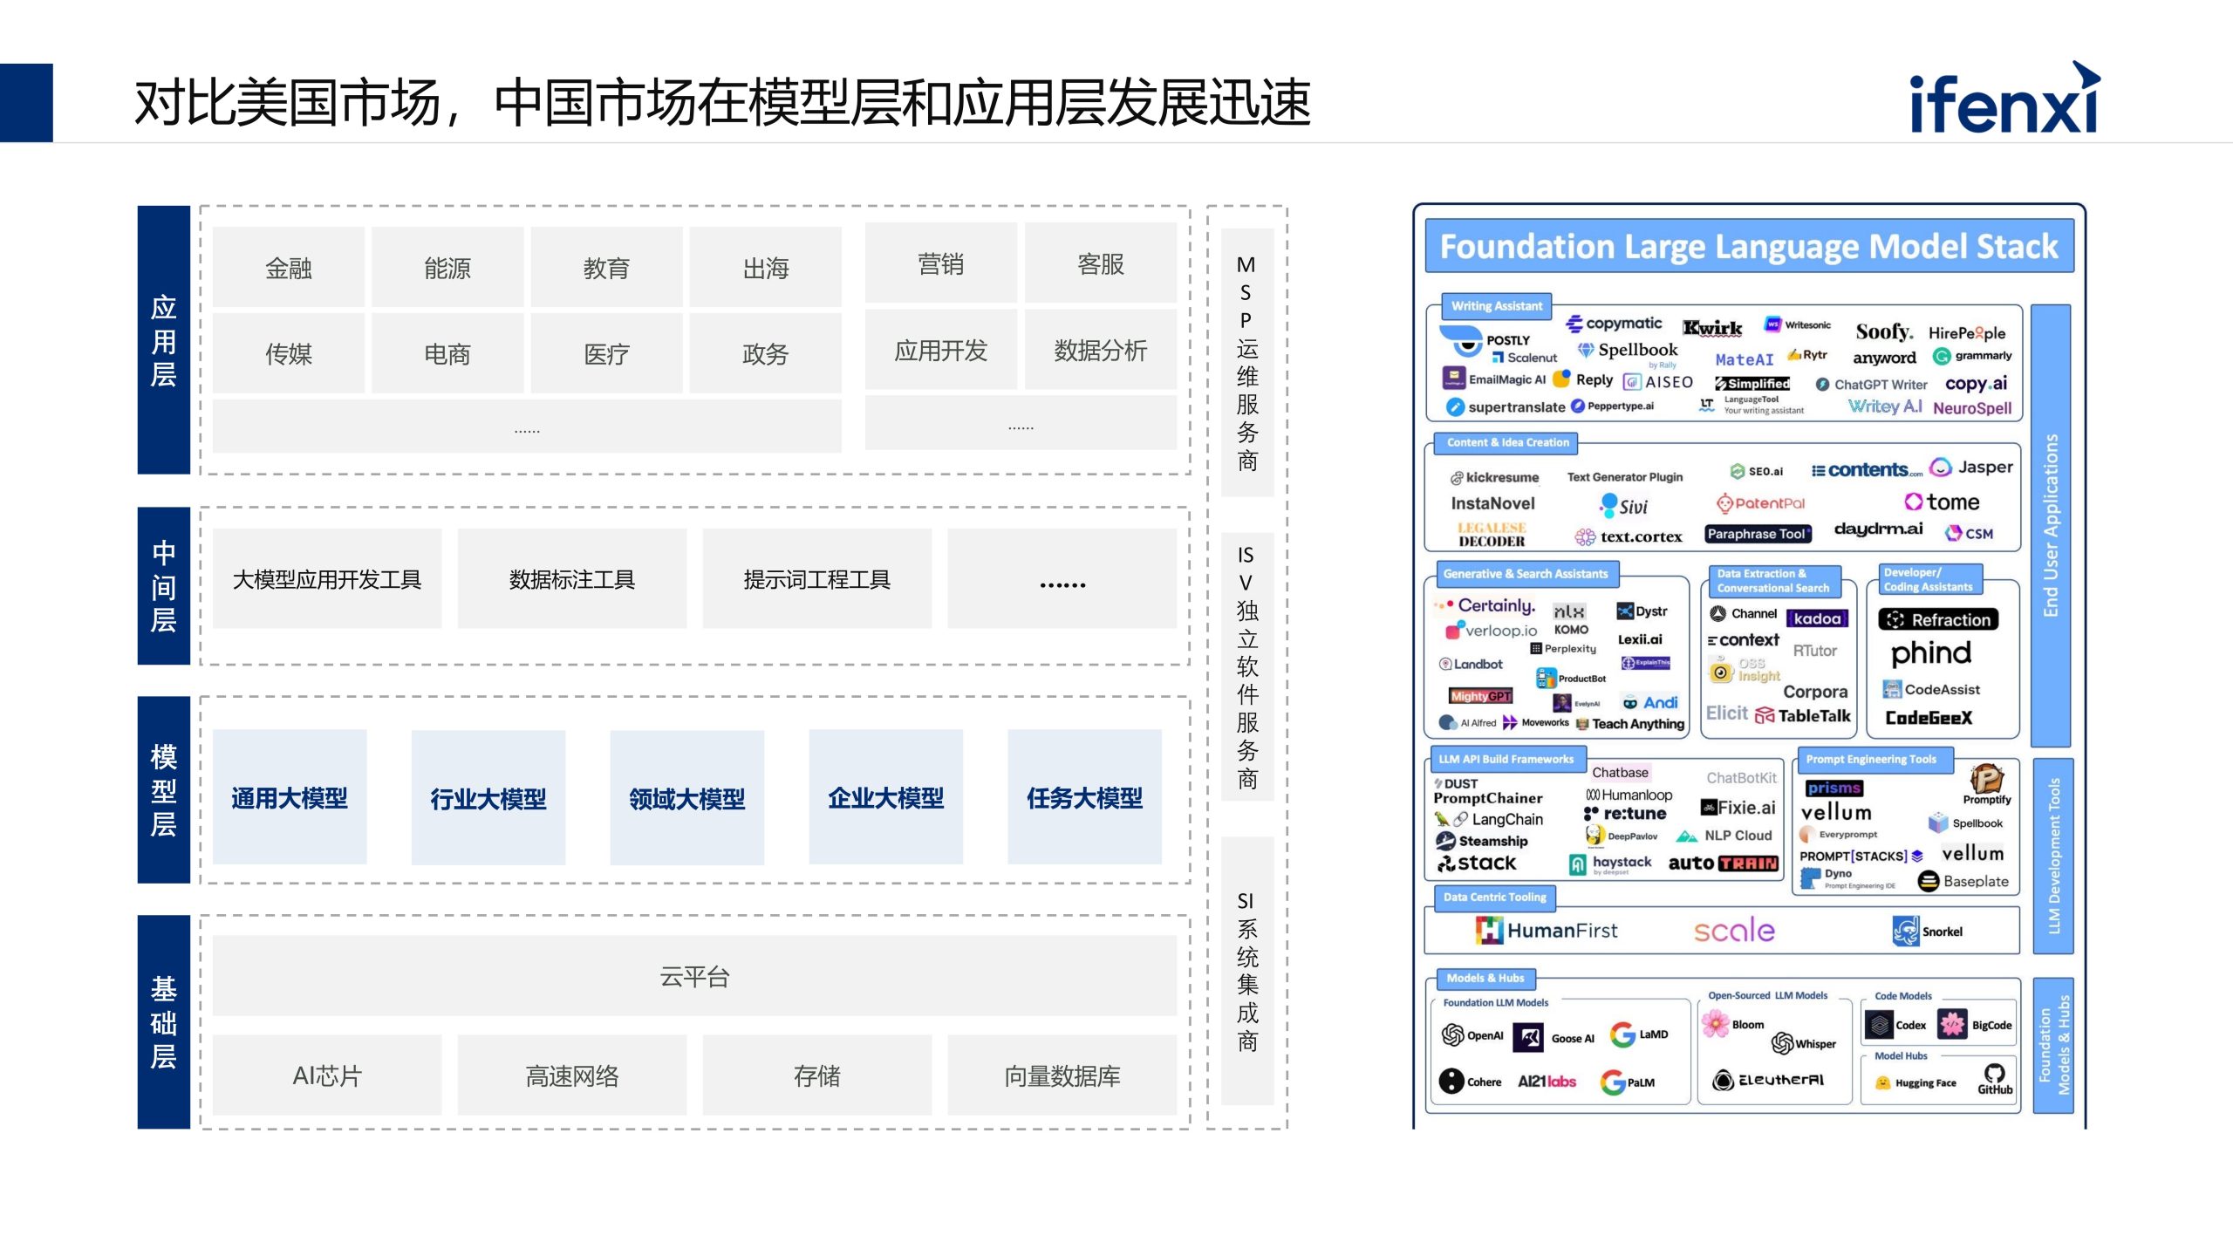The height and width of the screenshot is (1256, 2233).
Task: Select the 大模型应用开发工具 box
Action: 327,579
